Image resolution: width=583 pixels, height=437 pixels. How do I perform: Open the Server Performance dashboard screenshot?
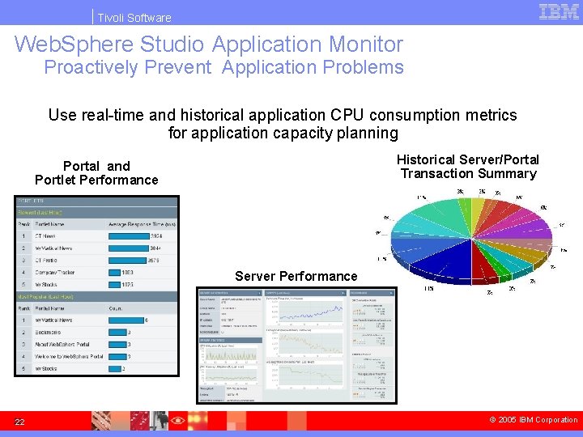(x=296, y=346)
